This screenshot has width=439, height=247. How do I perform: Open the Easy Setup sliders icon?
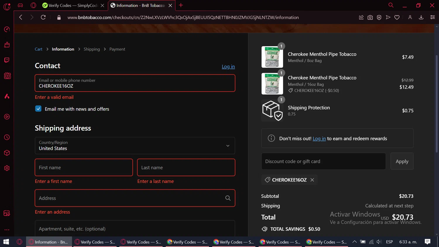(433, 18)
